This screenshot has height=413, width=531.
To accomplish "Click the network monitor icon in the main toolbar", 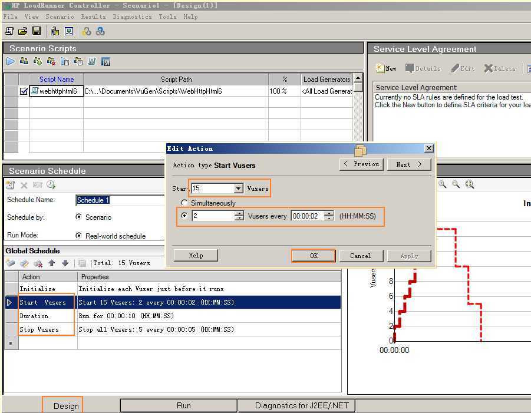I will 69,31.
